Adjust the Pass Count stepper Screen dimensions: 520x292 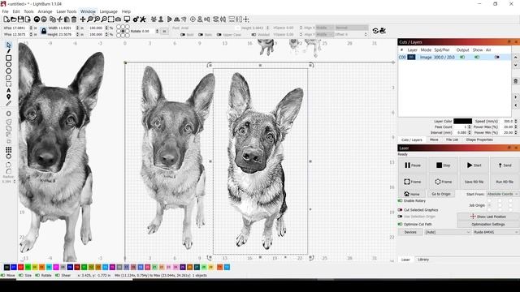click(470, 127)
